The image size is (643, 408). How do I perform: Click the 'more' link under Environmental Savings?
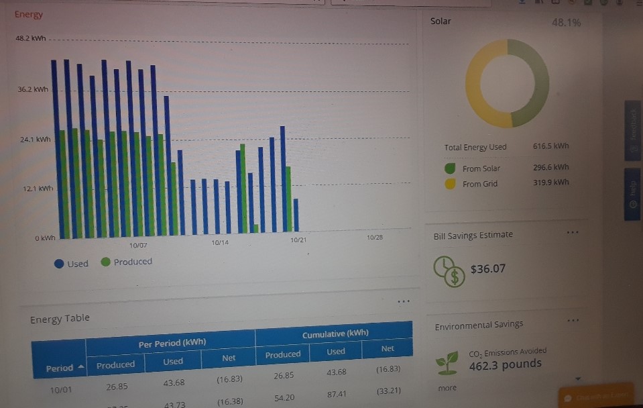coord(447,388)
